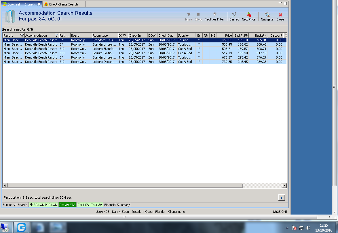Click the action center flag tray icon
Image resolution: width=338 pixels, height=233 pixels.
(x=294, y=228)
